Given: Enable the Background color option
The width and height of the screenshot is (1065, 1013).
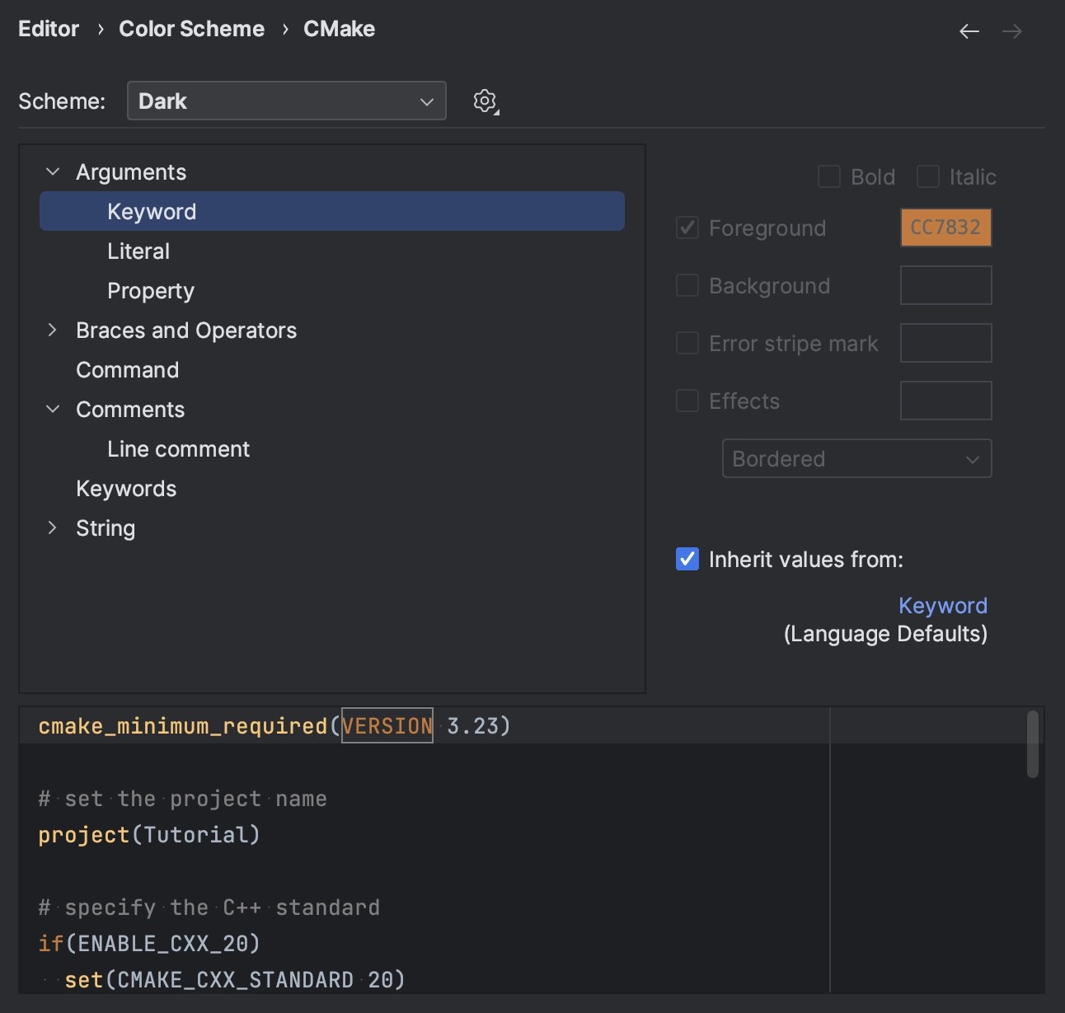Looking at the screenshot, I should coord(687,285).
